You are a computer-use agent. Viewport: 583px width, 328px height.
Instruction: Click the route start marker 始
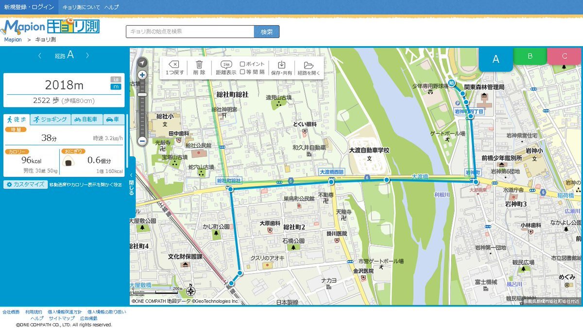click(x=451, y=83)
